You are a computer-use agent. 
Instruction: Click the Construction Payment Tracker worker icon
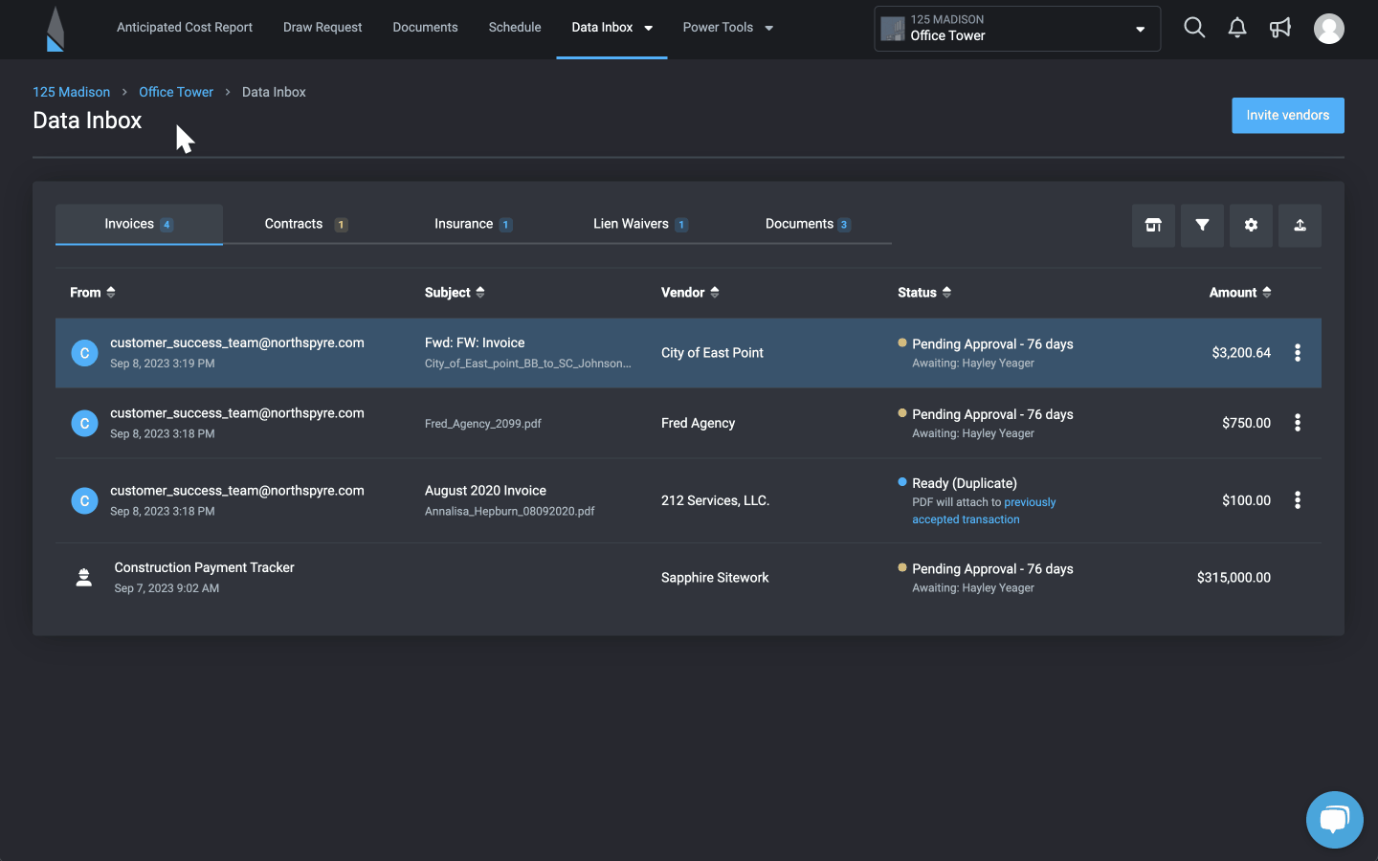coord(84,578)
